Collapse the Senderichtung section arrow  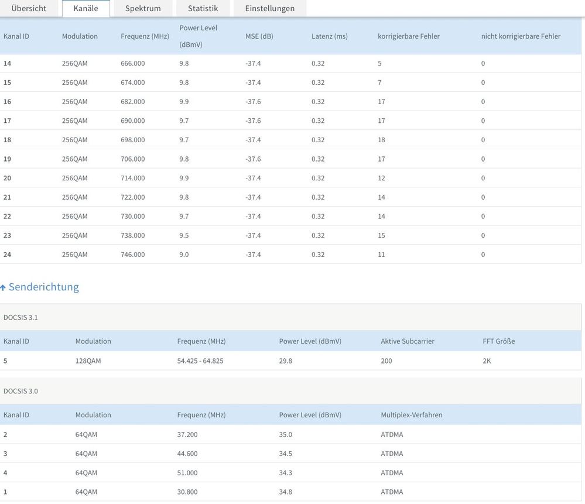[3, 287]
